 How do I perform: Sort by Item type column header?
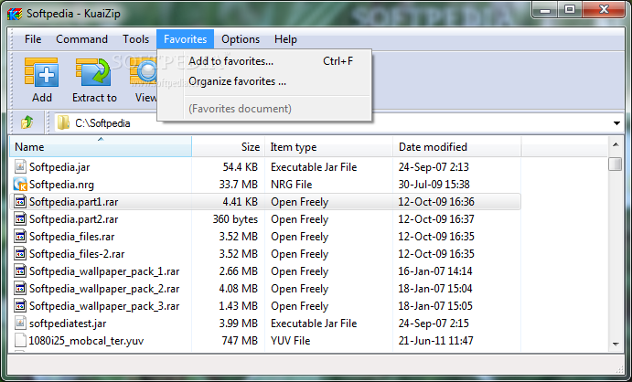[328, 147]
